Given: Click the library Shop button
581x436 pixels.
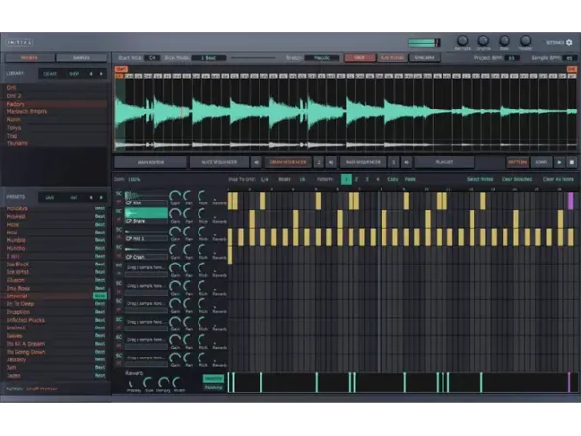Looking at the screenshot, I should point(74,74).
